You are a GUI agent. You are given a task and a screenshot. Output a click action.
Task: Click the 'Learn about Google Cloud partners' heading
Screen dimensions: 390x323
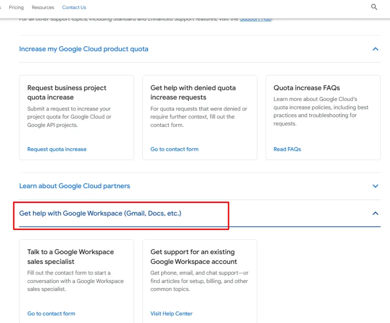(75, 186)
